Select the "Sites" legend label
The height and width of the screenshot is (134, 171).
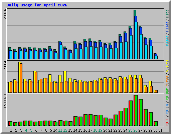pyautogui.click(x=167, y=81)
